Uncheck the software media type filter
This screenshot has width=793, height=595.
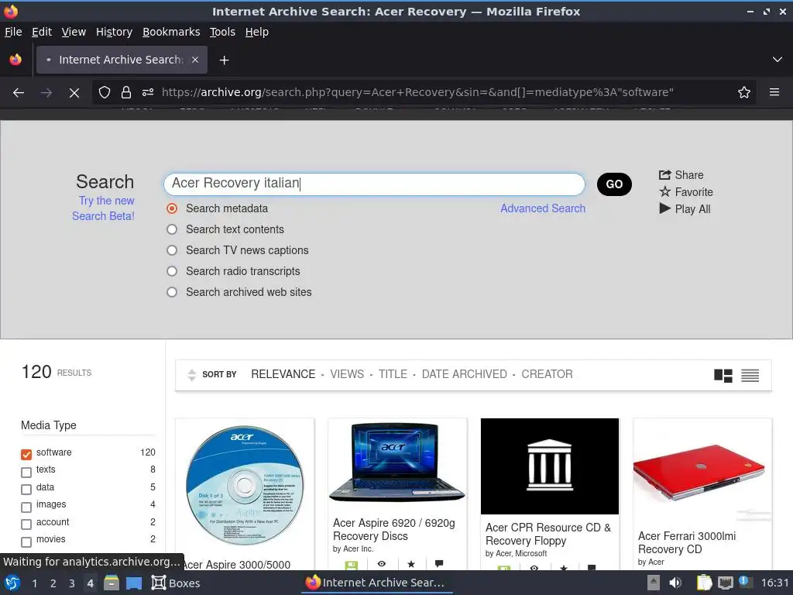coord(26,454)
